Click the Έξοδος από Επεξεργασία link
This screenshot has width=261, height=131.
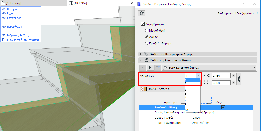click(23, 40)
